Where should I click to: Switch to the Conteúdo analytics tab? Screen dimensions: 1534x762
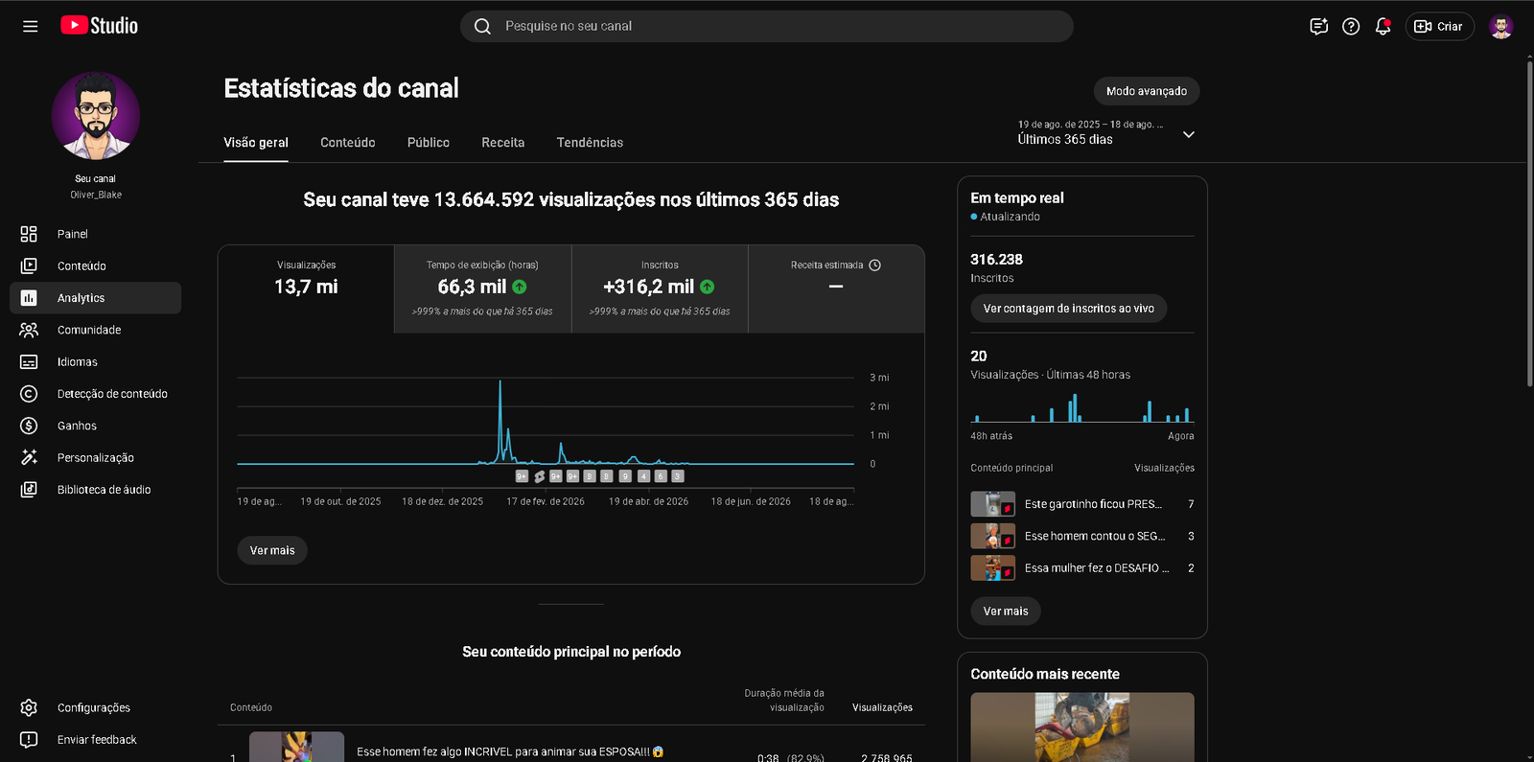348,143
